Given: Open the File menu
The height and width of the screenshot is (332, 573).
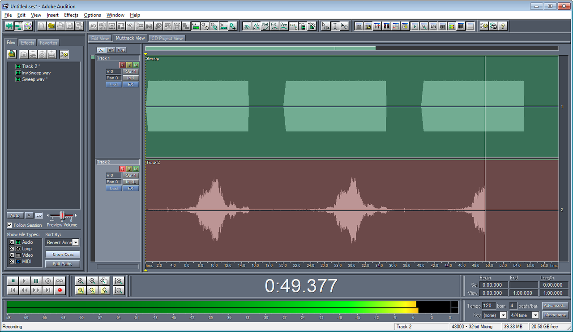Looking at the screenshot, I should 8,15.
